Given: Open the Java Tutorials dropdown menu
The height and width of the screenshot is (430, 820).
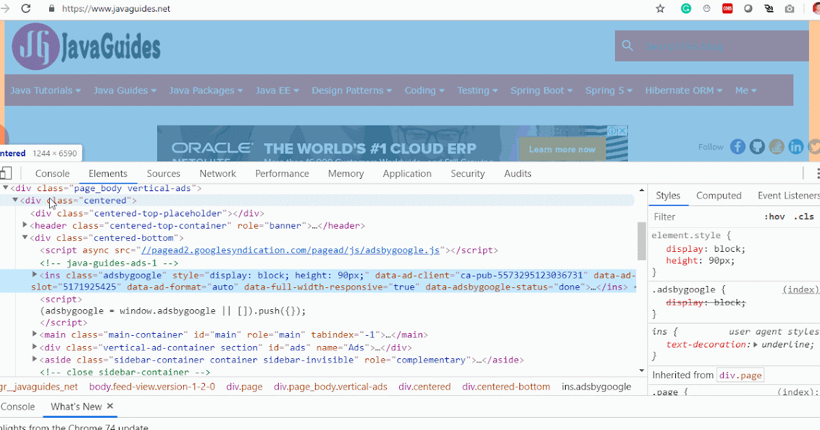Looking at the screenshot, I should (x=46, y=90).
